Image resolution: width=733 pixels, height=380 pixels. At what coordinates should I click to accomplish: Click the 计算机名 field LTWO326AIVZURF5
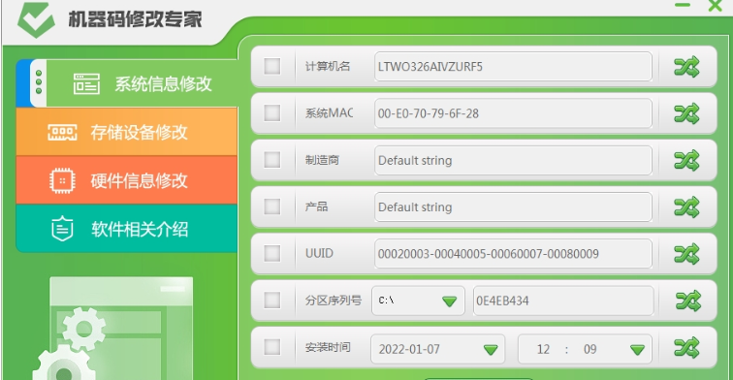click(x=513, y=66)
